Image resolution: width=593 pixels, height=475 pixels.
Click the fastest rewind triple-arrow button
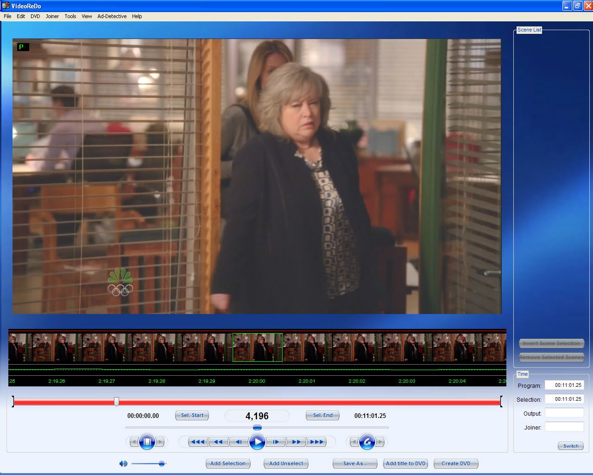pyautogui.click(x=198, y=442)
